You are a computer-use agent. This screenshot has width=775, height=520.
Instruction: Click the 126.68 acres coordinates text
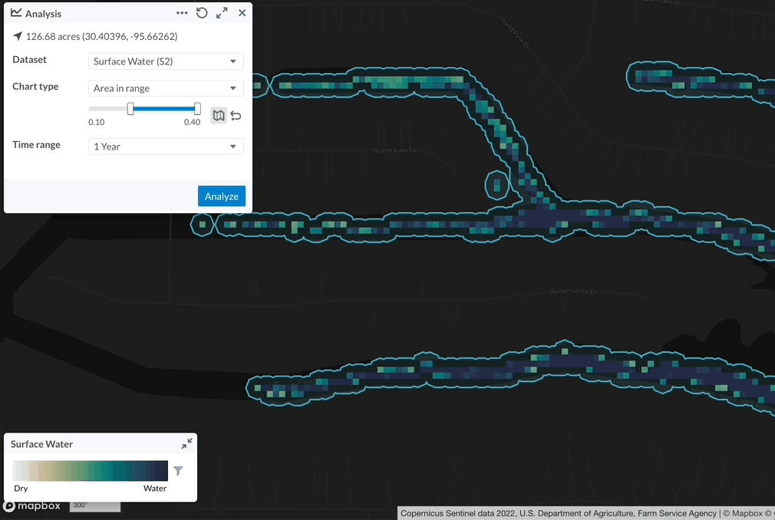[102, 36]
